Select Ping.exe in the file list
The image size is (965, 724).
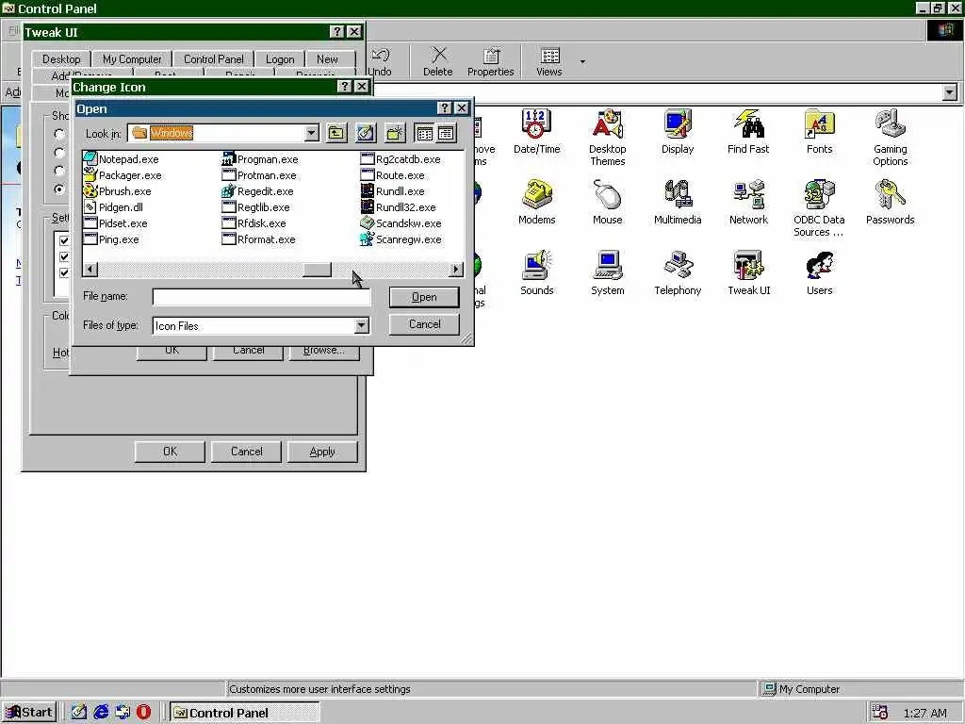(111, 239)
